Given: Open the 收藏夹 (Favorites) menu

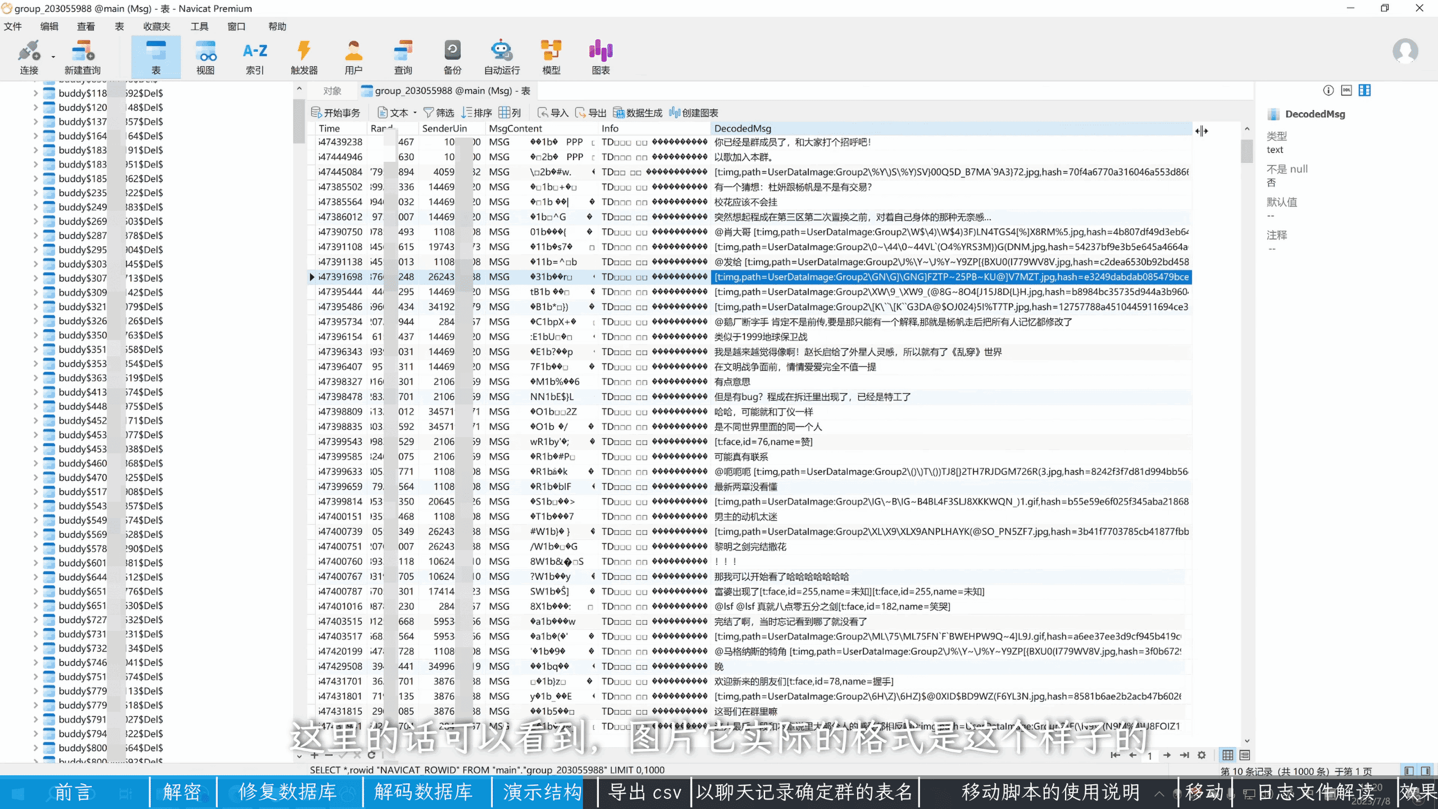Looking at the screenshot, I should point(156,26).
